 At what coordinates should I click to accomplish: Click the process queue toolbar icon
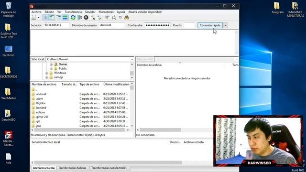coord(79,18)
